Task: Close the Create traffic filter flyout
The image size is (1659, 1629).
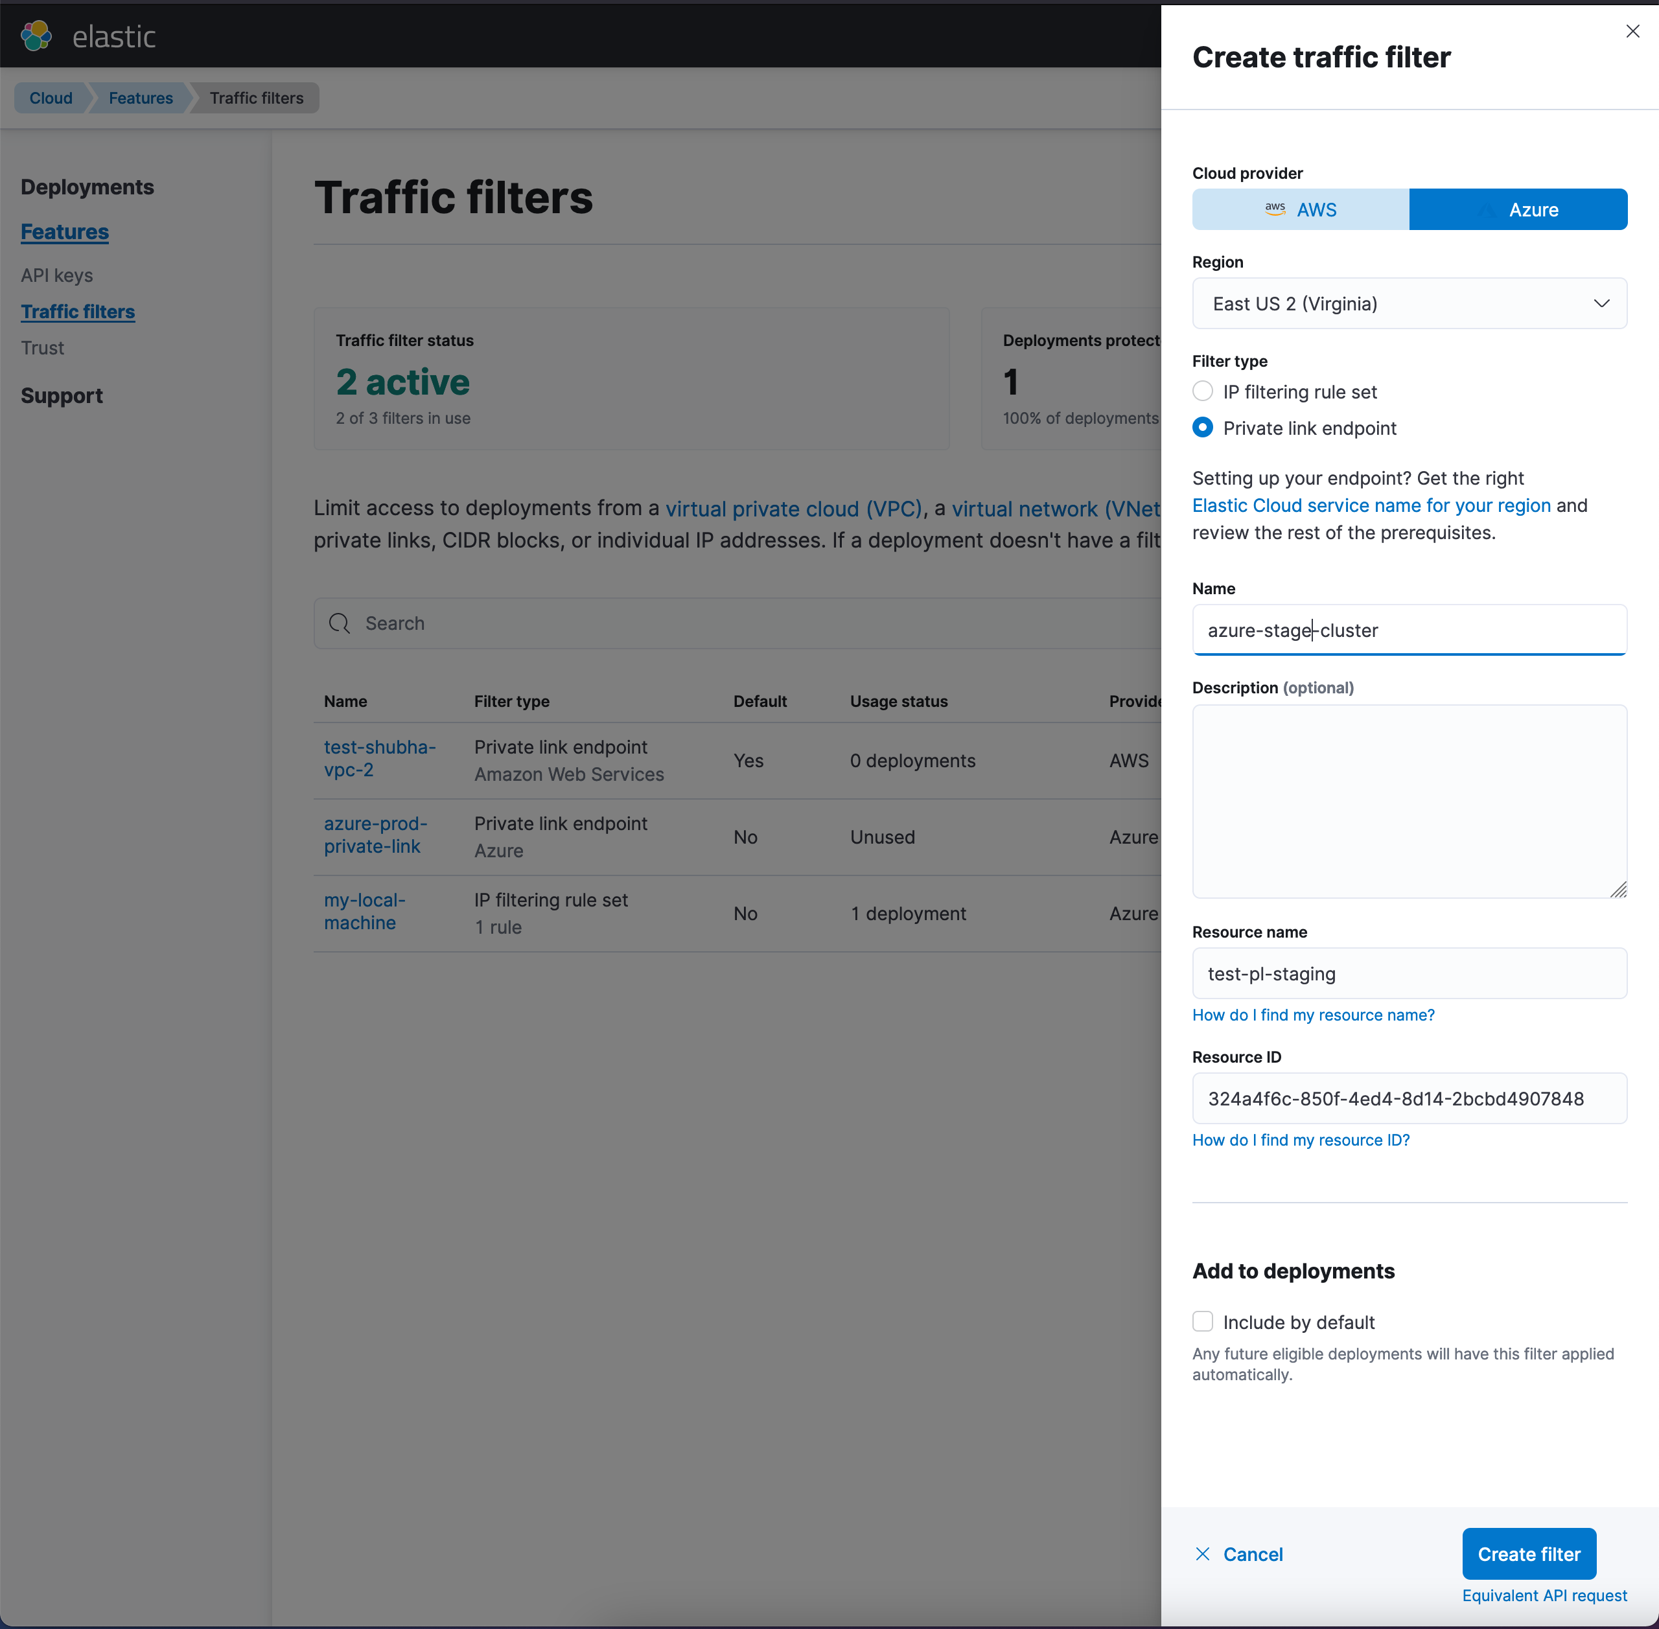Action: click(1632, 32)
